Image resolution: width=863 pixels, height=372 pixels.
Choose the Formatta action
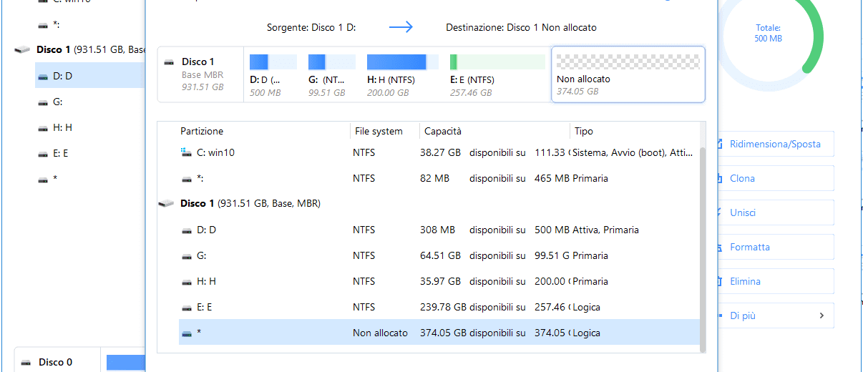(x=749, y=247)
